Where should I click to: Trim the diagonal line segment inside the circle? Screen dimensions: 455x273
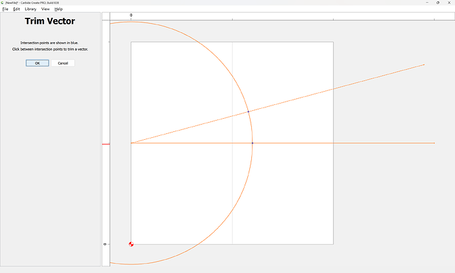coord(191,127)
